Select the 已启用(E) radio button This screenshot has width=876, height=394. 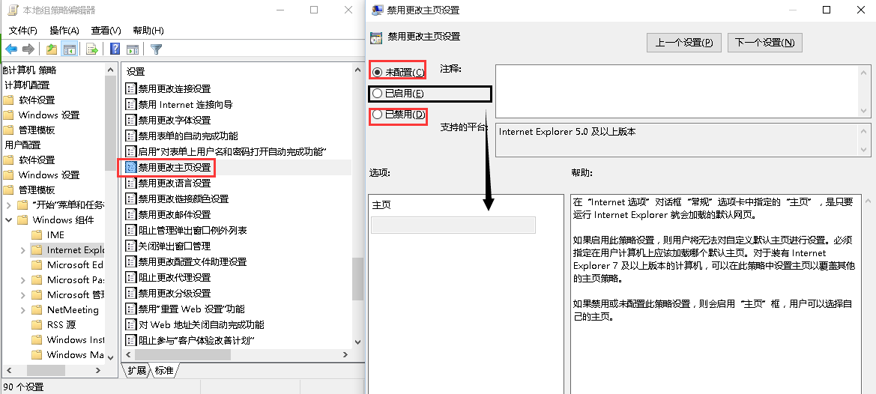(x=377, y=93)
